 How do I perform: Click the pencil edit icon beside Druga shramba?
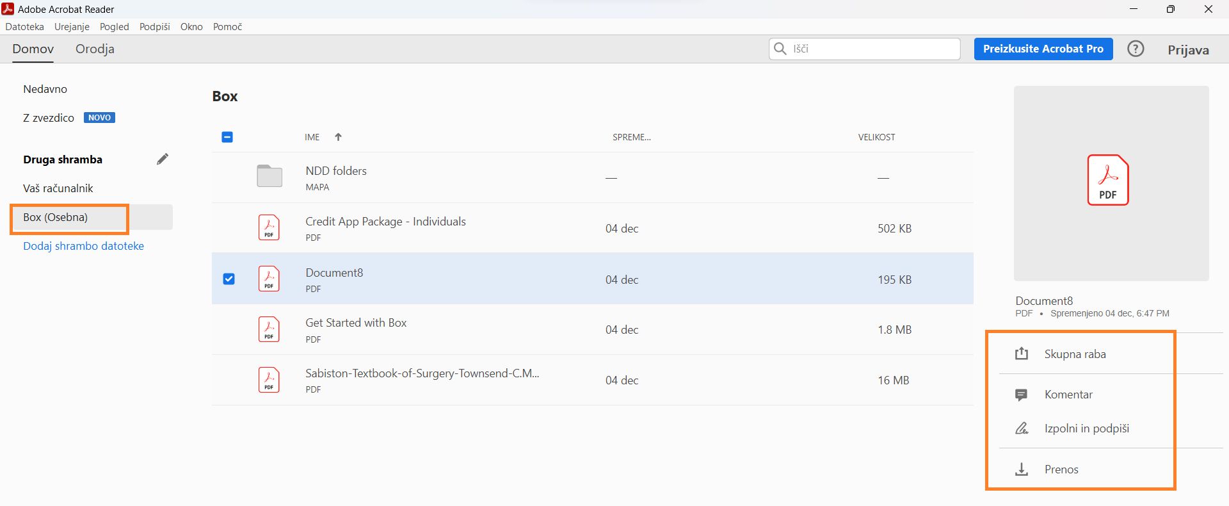[x=163, y=159]
